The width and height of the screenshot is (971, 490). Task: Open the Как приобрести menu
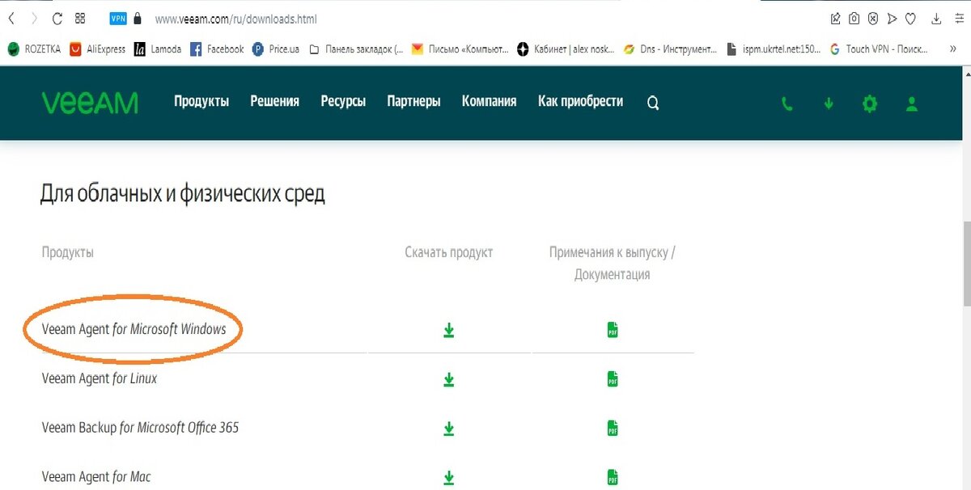581,101
